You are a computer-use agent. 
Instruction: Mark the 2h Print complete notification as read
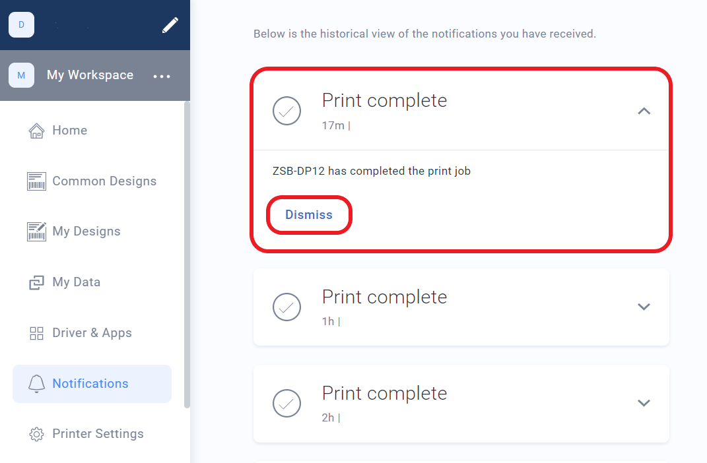point(286,403)
